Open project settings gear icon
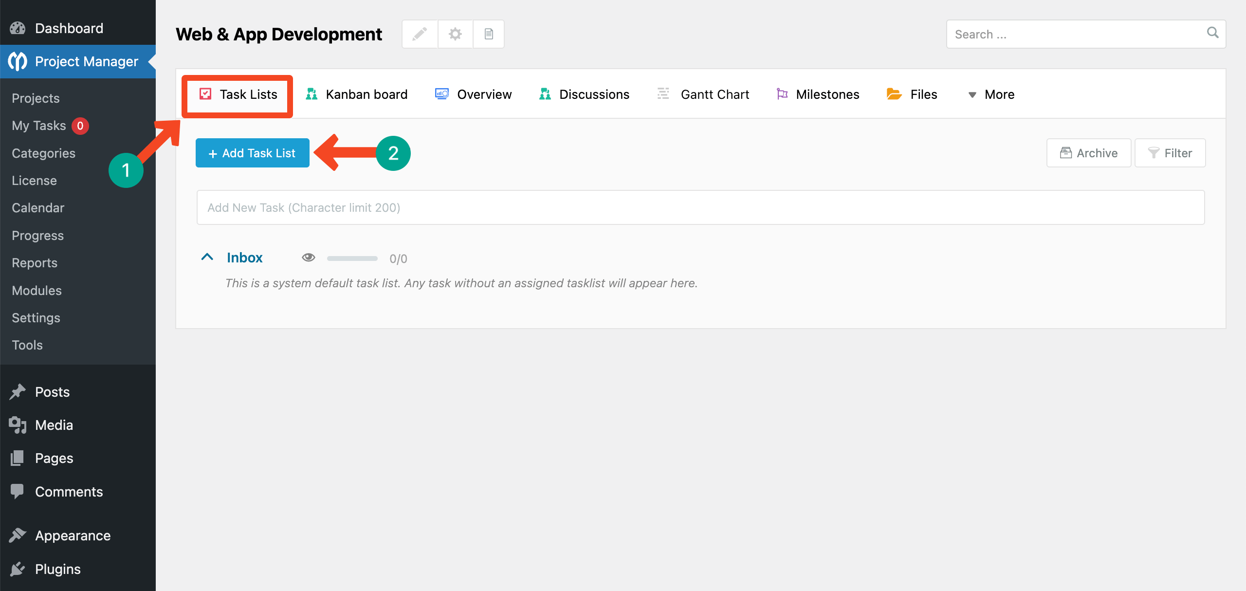The height and width of the screenshot is (591, 1246). click(455, 34)
